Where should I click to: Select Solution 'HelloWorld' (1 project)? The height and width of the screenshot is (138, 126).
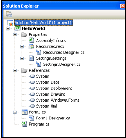pos(44,23)
